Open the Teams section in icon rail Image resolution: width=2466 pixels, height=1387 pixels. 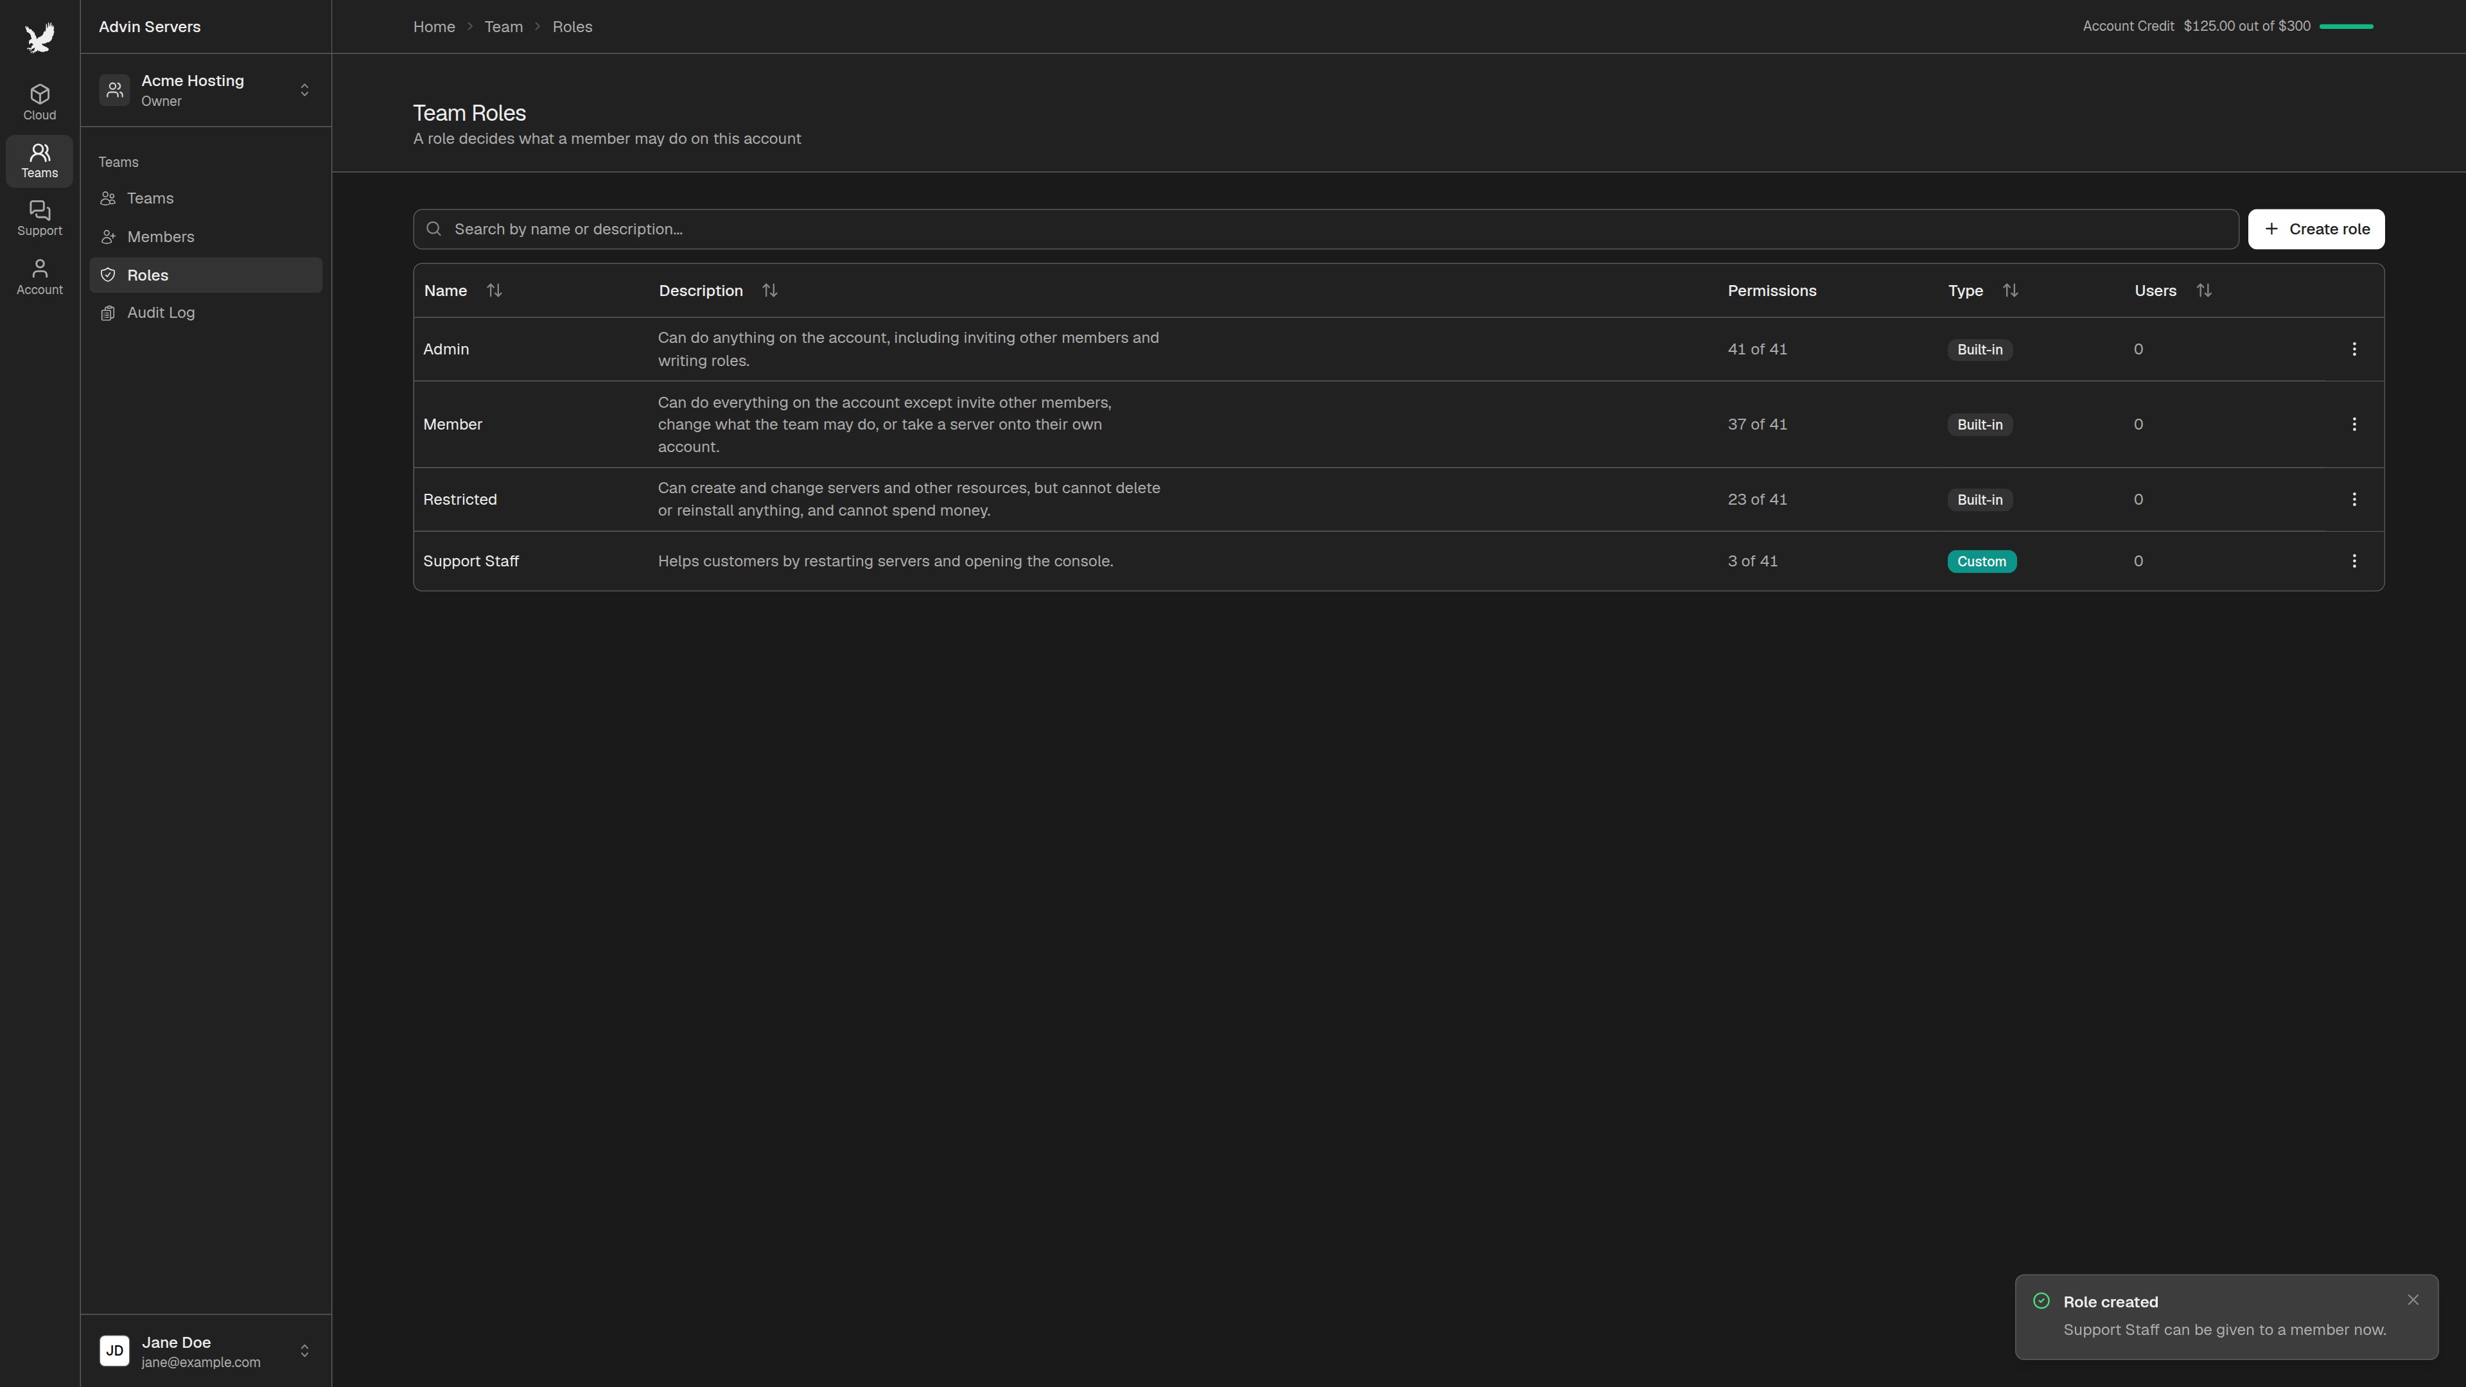pyautogui.click(x=39, y=161)
